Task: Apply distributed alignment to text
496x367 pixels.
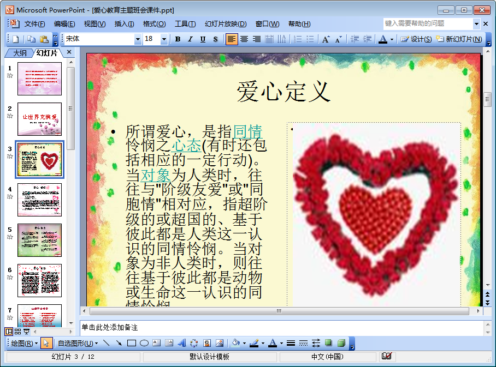Action: point(269,39)
